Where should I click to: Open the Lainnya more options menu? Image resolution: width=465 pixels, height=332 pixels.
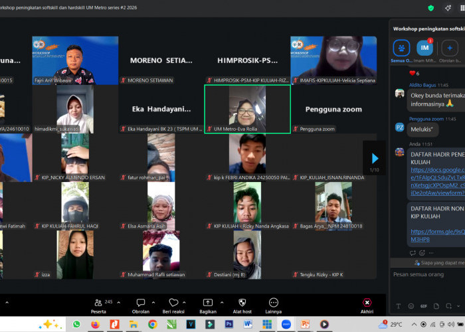tap(273, 303)
